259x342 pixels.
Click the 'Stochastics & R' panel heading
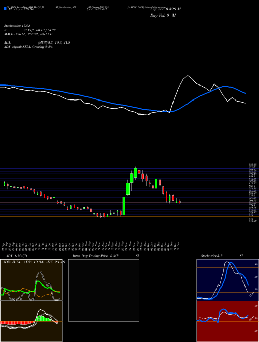[211, 256]
